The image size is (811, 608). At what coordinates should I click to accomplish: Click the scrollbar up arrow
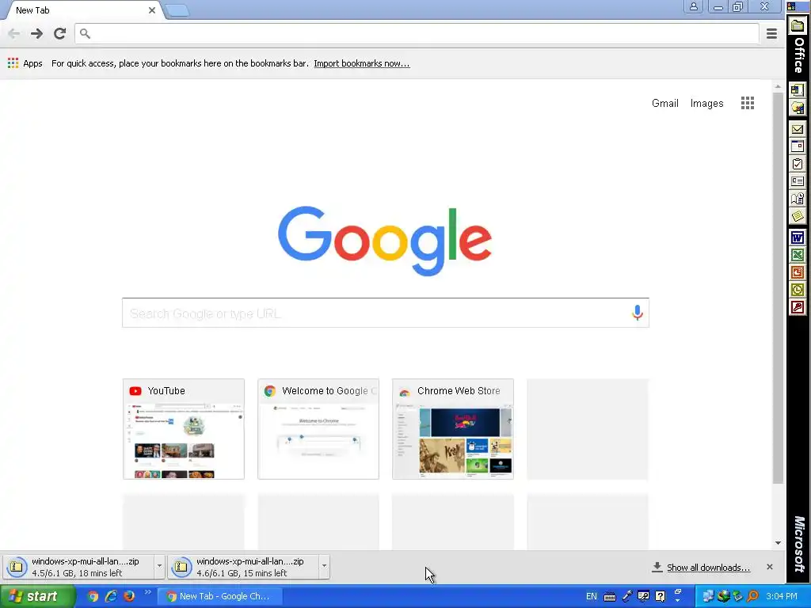coord(778,86)
